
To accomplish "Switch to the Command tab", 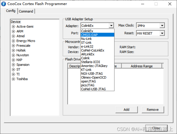I will tap(26, 11).
